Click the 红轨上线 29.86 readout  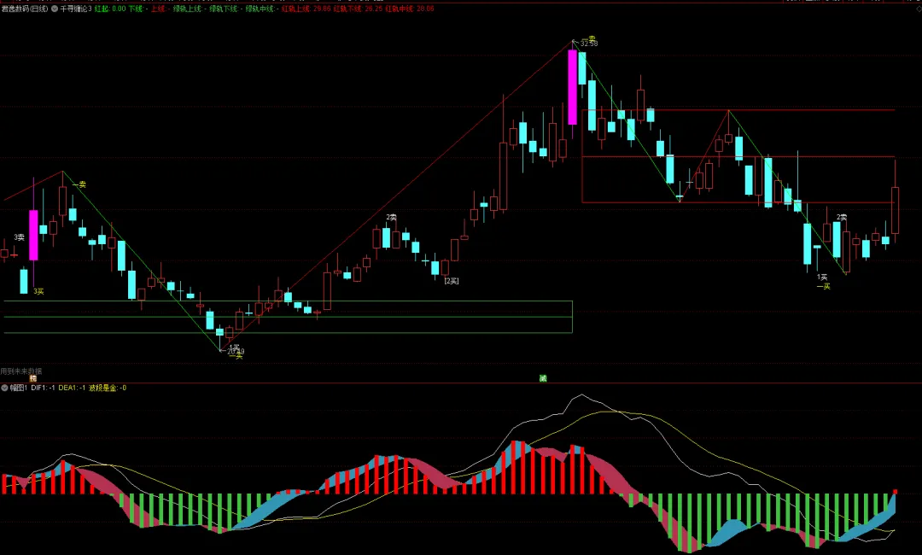(x=306, y=9)
